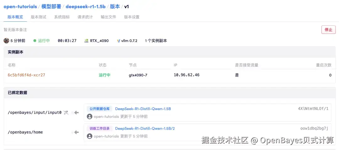Click the user avatar next to 5 分钟前
This screenshot has height=150, width=339.
(7, 40)
